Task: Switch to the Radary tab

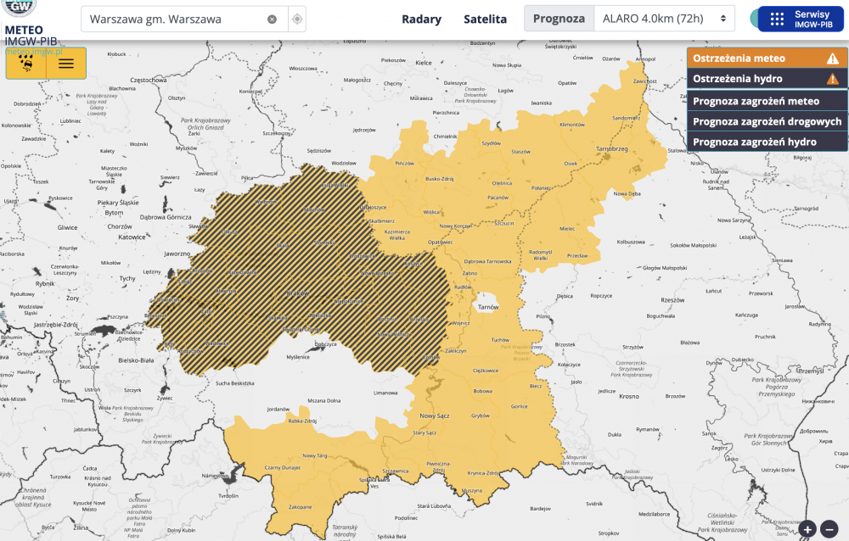Action: [x=421, y=19]
